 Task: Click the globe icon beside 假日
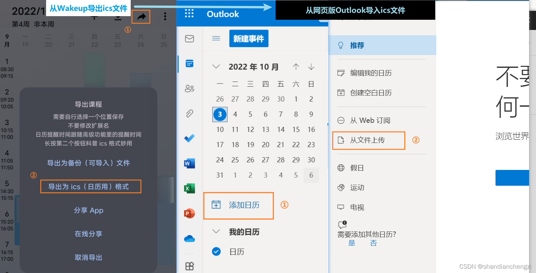(x=341, y=168)
